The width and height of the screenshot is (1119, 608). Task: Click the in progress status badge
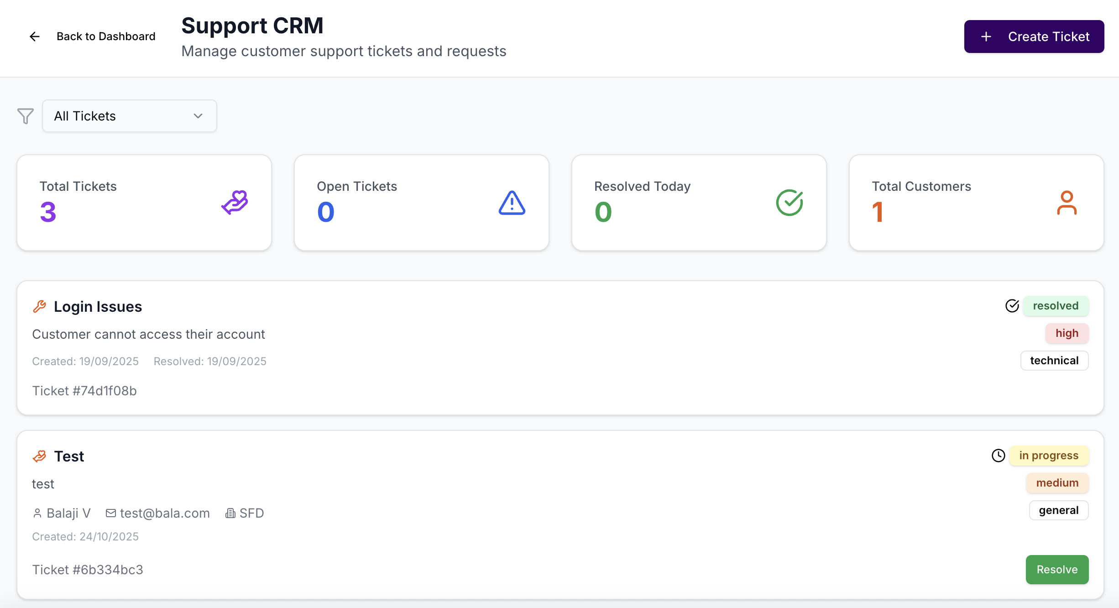pyautogui.click(x=1049, y=456)
